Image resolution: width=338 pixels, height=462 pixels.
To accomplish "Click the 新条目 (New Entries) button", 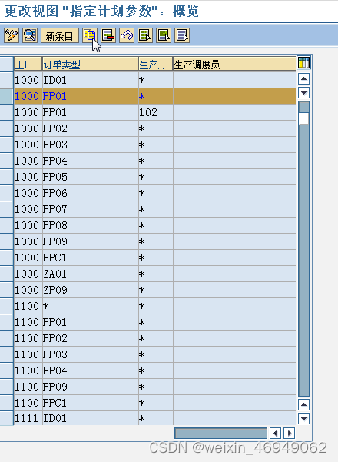I will [60, 35].
